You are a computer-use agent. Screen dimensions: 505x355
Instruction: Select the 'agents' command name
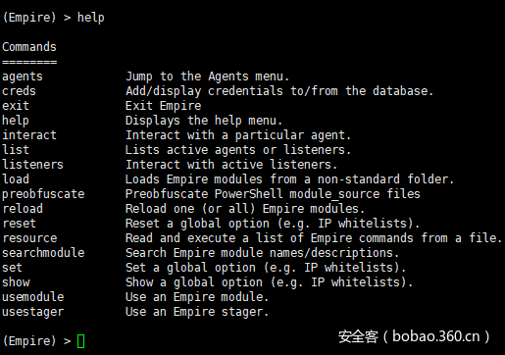click(23, 76)
